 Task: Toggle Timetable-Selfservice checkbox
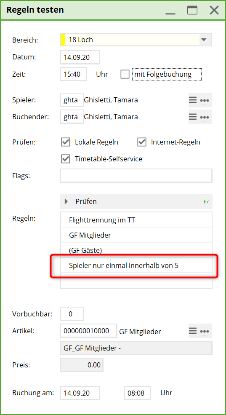pyautogui.click(x=66, y=159)
